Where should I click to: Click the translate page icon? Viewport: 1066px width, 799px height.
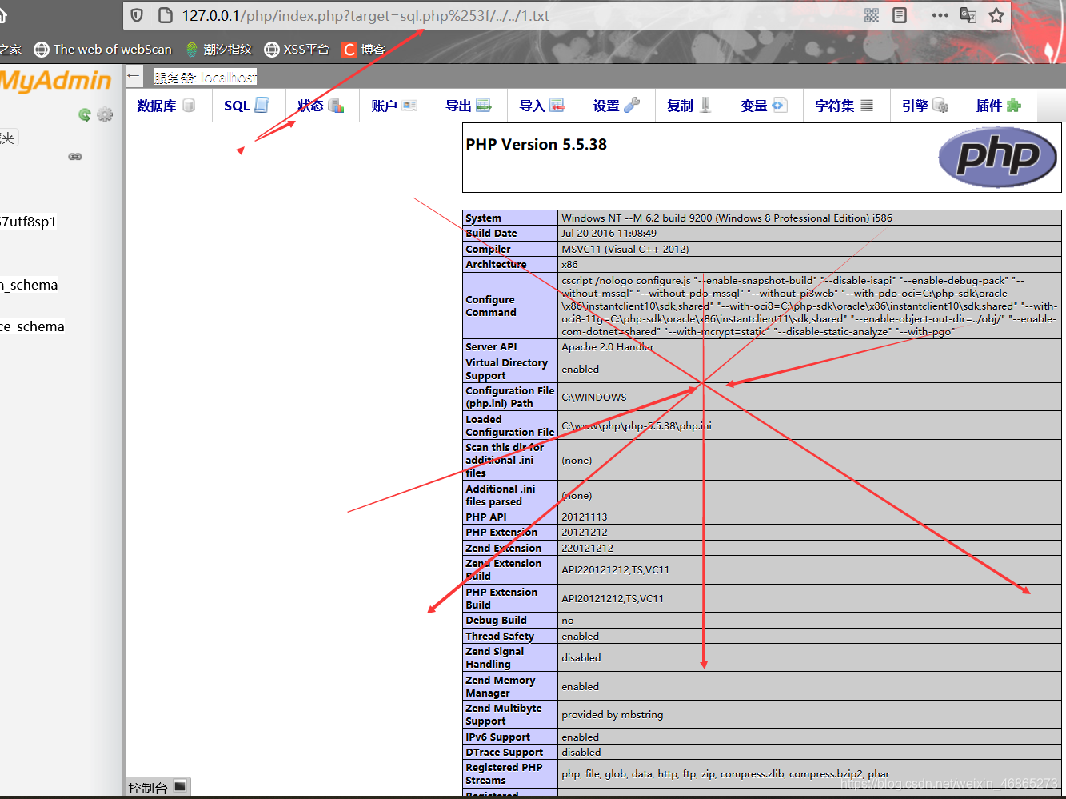click(968, 15)
